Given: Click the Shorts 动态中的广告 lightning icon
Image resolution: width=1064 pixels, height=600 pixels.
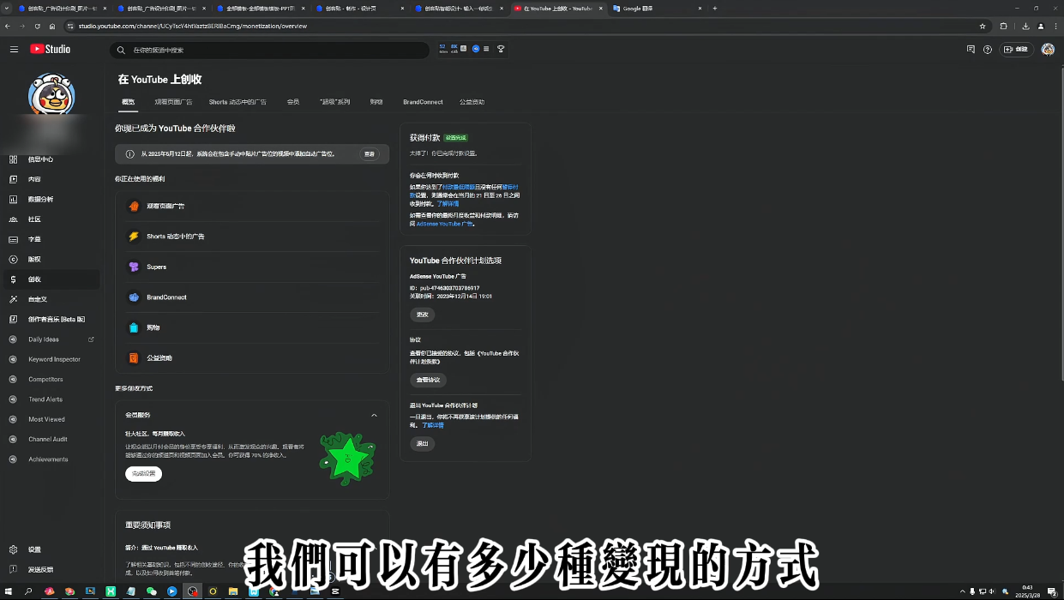Looking at the screenshot, I should pos(135,237).
